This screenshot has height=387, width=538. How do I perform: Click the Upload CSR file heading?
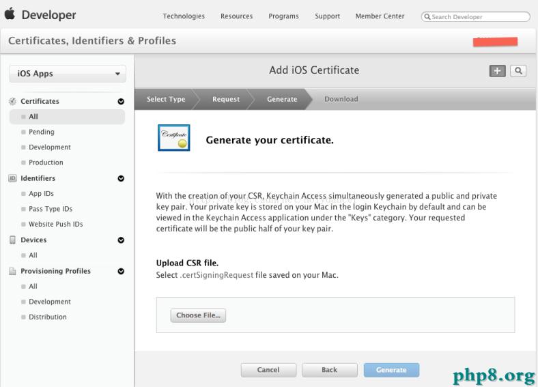pyautogui.click(x=187, y=263)
